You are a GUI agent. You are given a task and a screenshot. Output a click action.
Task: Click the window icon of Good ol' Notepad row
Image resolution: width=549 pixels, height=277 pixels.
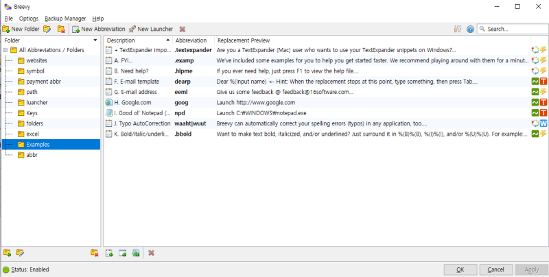tap(109, 113)
